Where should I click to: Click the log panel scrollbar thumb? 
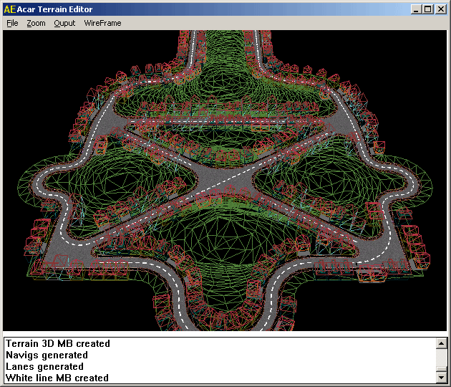[x=441, y=368]
